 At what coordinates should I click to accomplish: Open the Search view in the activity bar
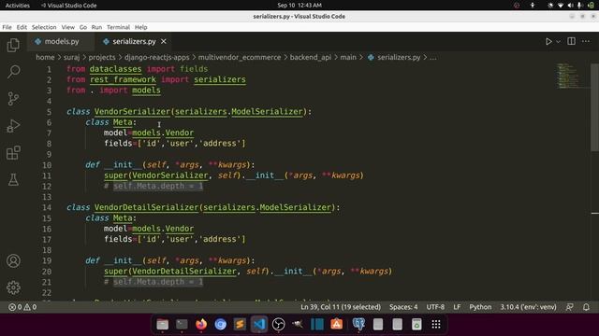point(13,72)
